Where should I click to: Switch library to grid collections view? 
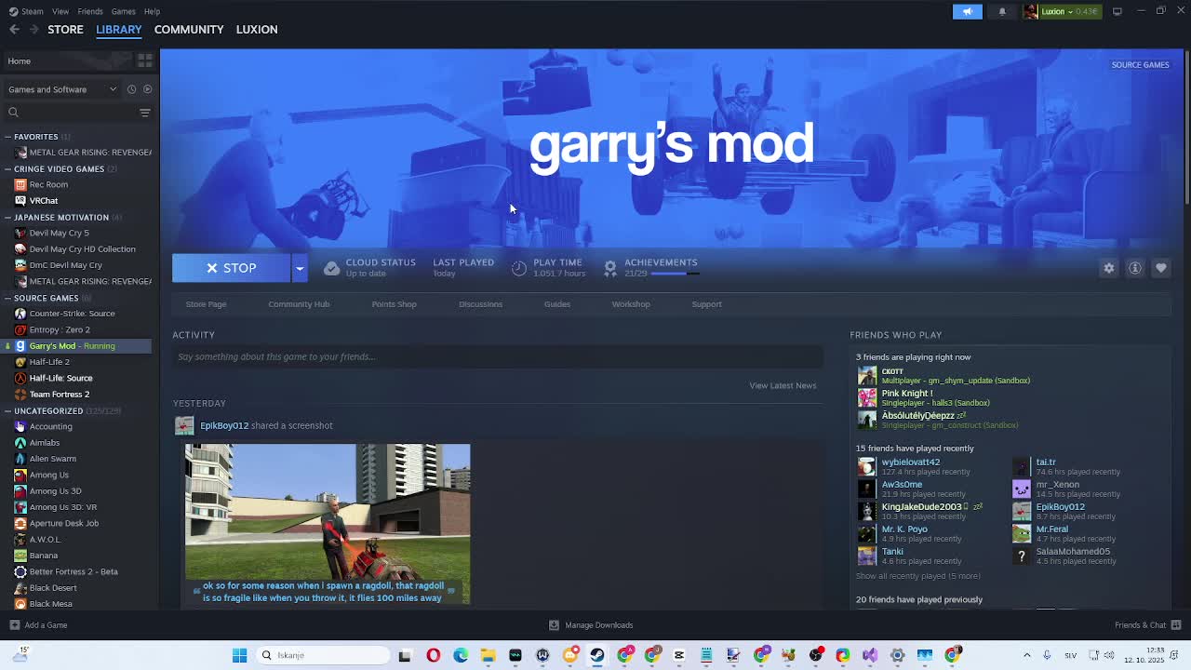coord(145,60)
